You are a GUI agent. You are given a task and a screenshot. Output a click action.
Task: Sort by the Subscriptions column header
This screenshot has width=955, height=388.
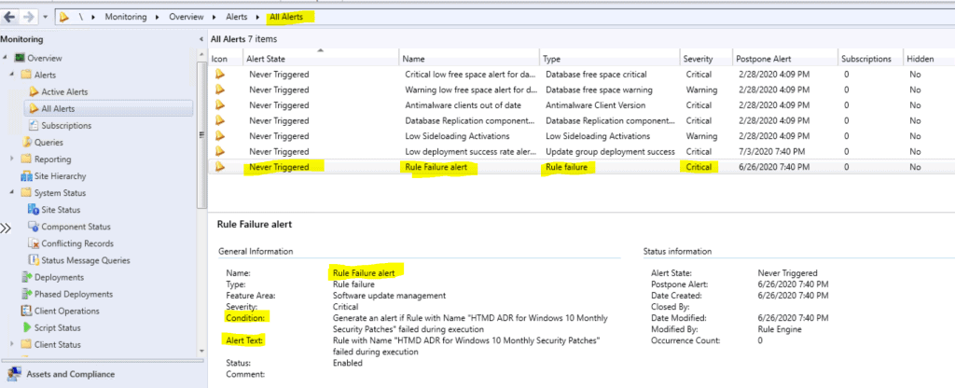(870, 59)
